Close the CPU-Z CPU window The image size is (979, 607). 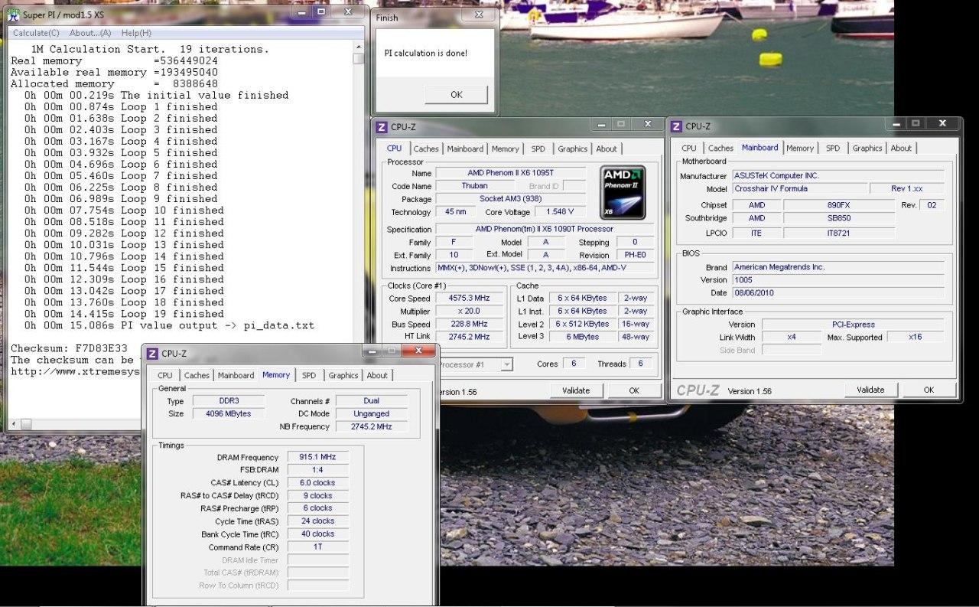click(648, 124)
